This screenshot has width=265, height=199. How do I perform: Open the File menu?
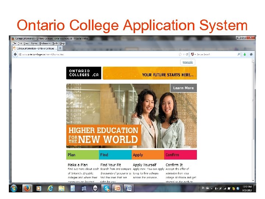coord(14,43)
